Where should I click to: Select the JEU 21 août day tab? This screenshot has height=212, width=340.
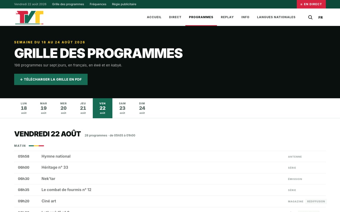[83, 108]
